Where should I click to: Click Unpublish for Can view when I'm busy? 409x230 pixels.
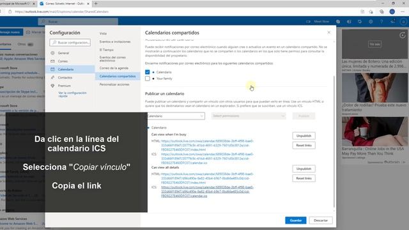(x=304, y=136)
